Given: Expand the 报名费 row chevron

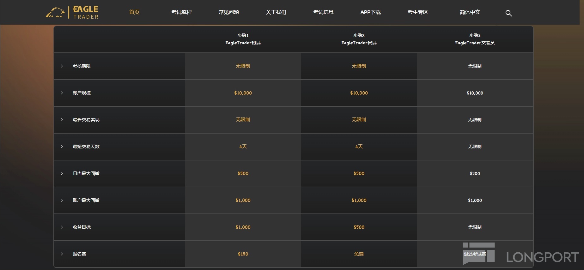Looking at the screenshot, I should click(62, 254).
